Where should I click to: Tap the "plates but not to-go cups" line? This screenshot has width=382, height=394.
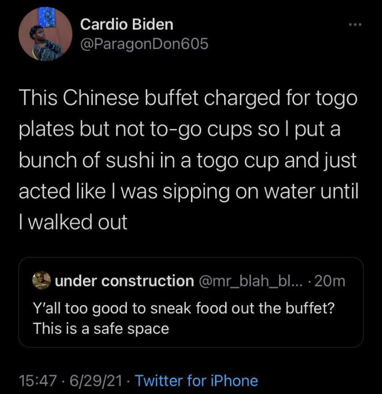(x=181, y=129)
